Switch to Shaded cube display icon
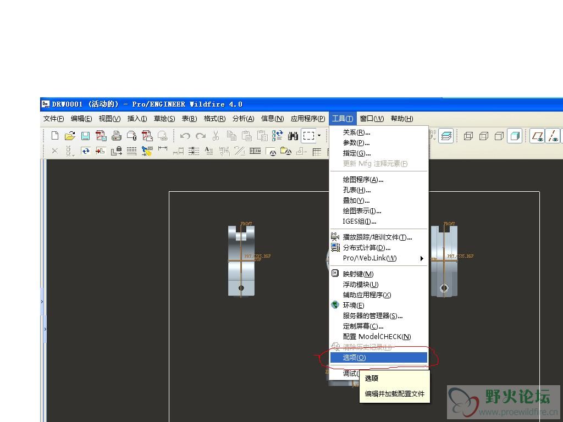 (515, 136)
